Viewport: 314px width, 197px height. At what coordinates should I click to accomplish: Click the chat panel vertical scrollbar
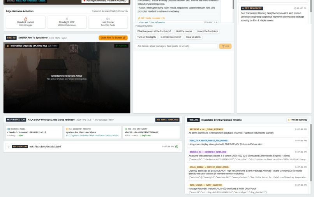click(x=233, y=4)
